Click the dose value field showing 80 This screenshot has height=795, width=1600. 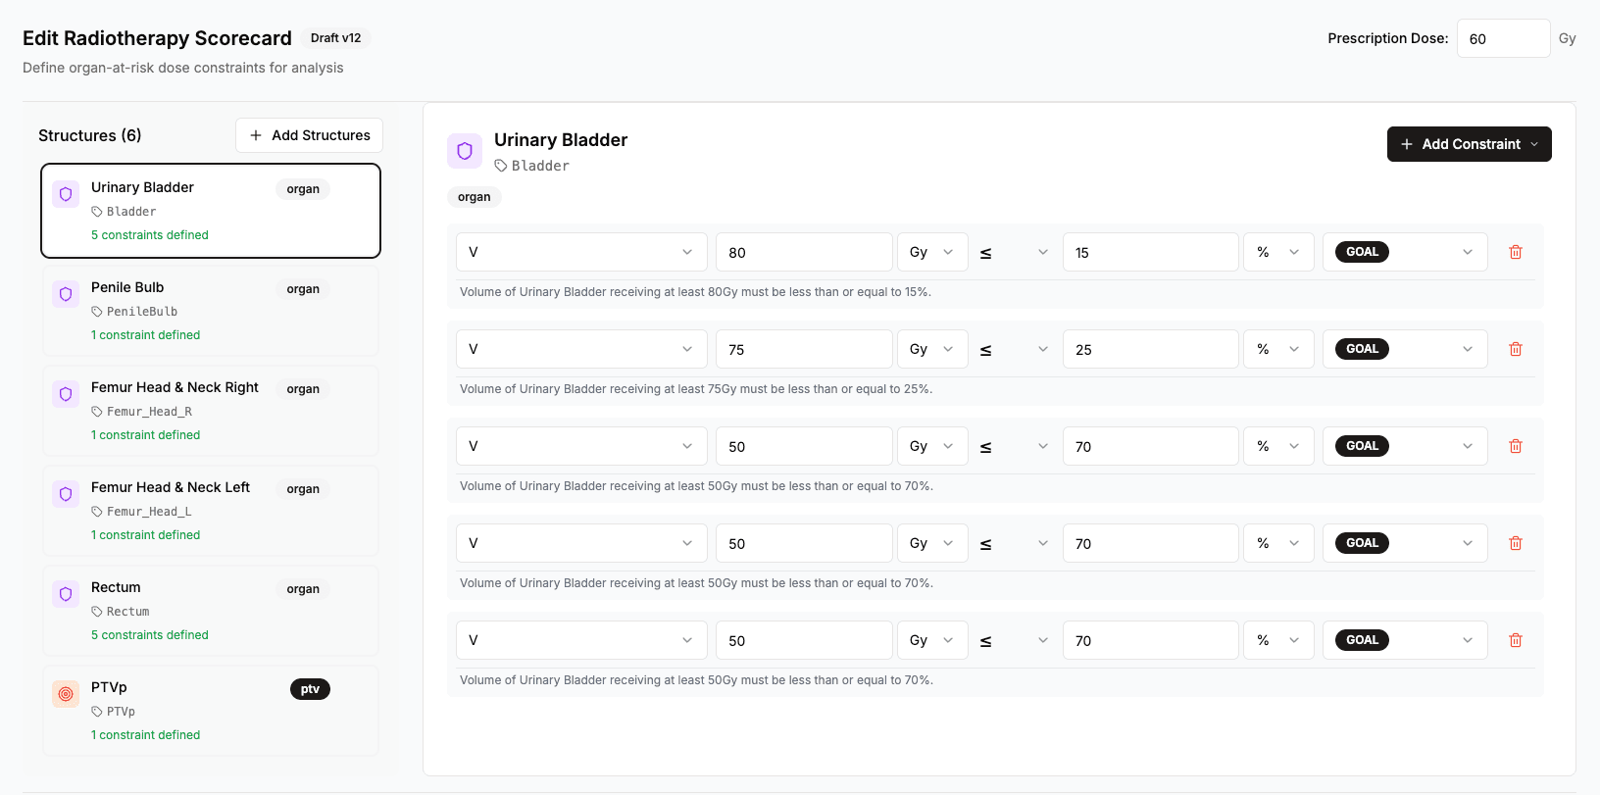[803, 252]
